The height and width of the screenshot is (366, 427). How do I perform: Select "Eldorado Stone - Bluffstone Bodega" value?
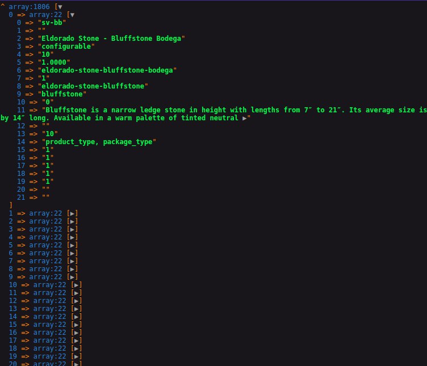tap(111, 39)
